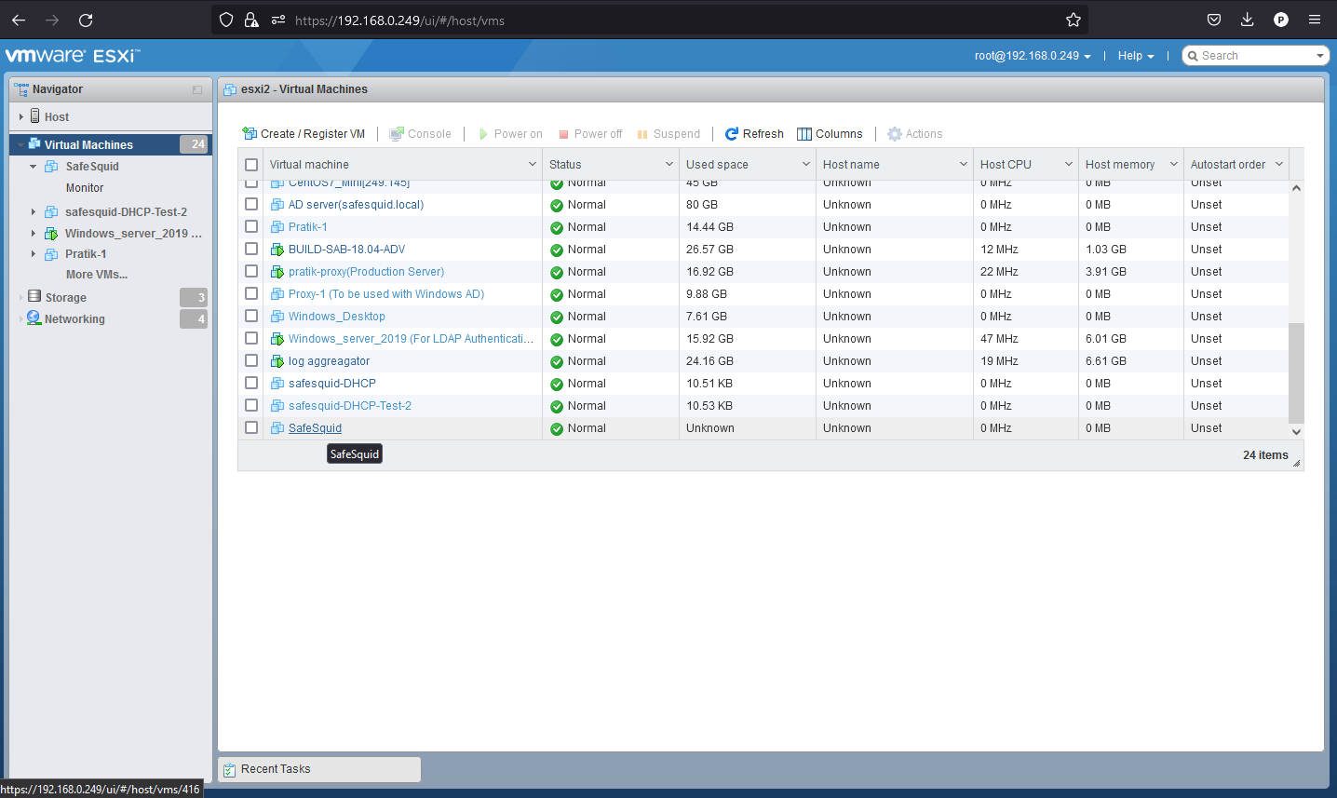Click the table vertical scrollbar thumb
The height and width of the screenshot is (798, 1337).
point(1296,372)
